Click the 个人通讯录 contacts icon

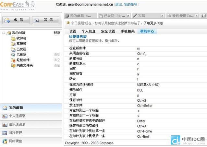tap(5, 116)
